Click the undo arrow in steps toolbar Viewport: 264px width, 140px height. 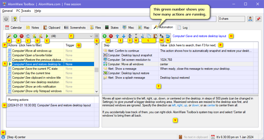168,36
